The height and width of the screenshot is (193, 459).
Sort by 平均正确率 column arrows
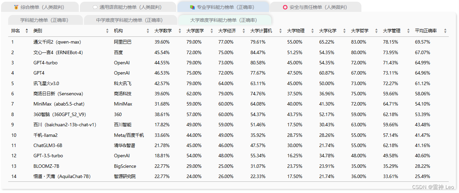(445, 31)
